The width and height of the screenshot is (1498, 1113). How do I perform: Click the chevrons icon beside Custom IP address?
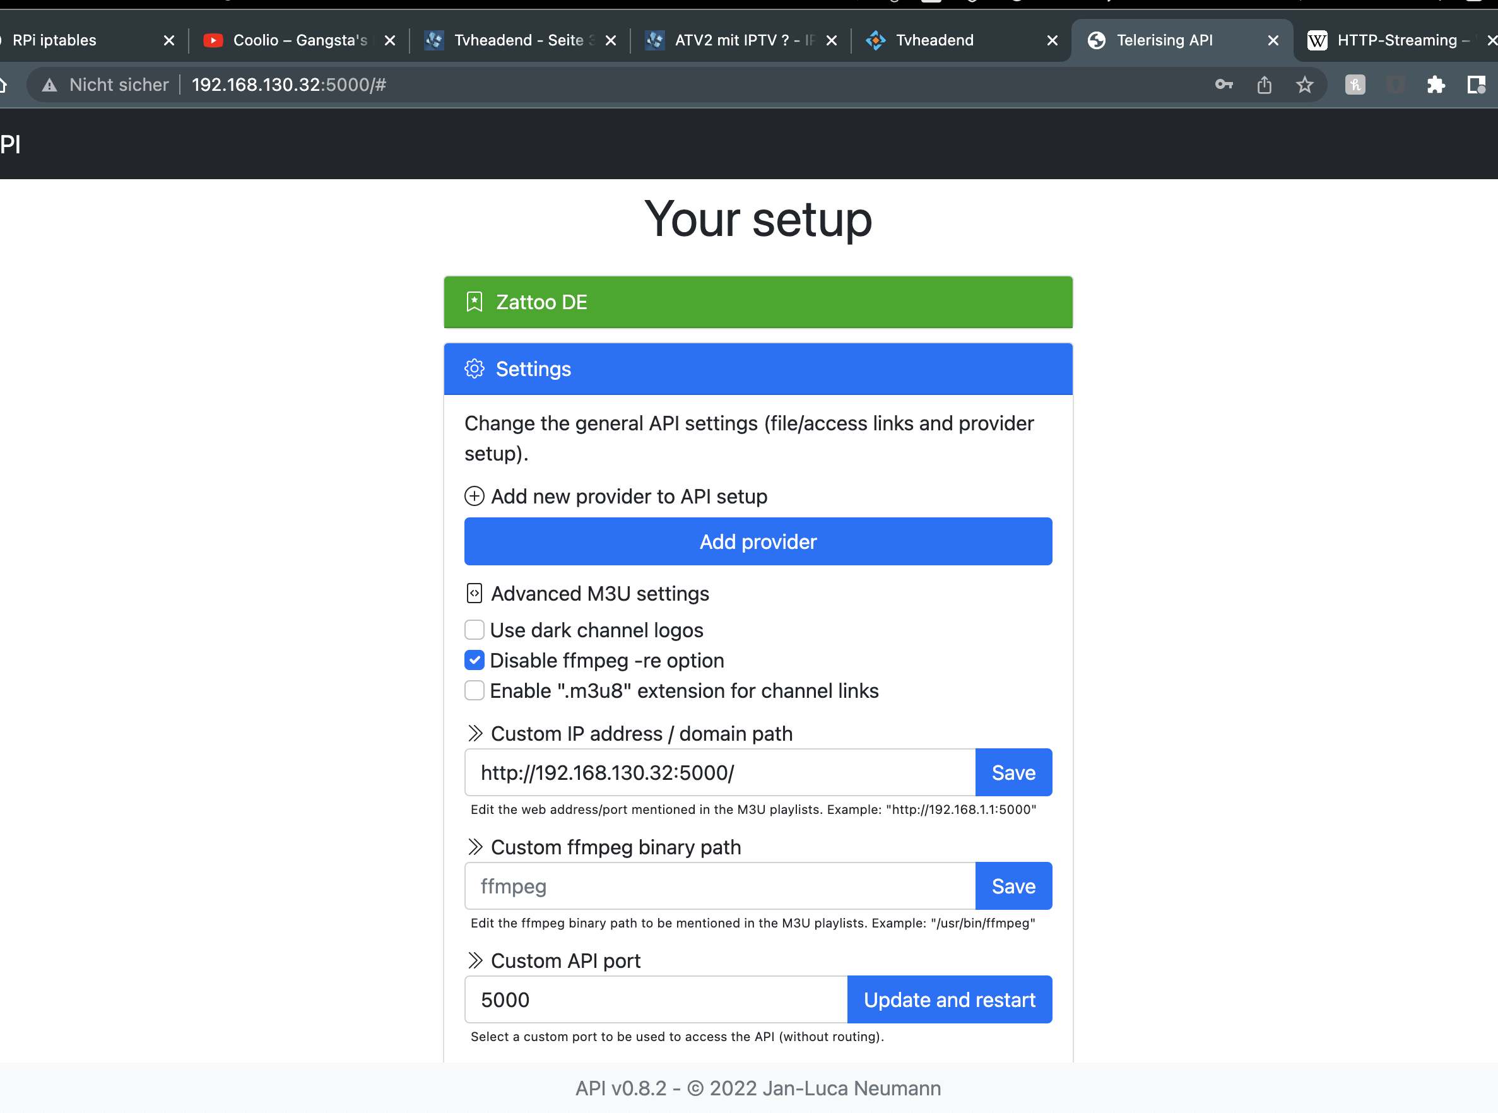(476, 733)
